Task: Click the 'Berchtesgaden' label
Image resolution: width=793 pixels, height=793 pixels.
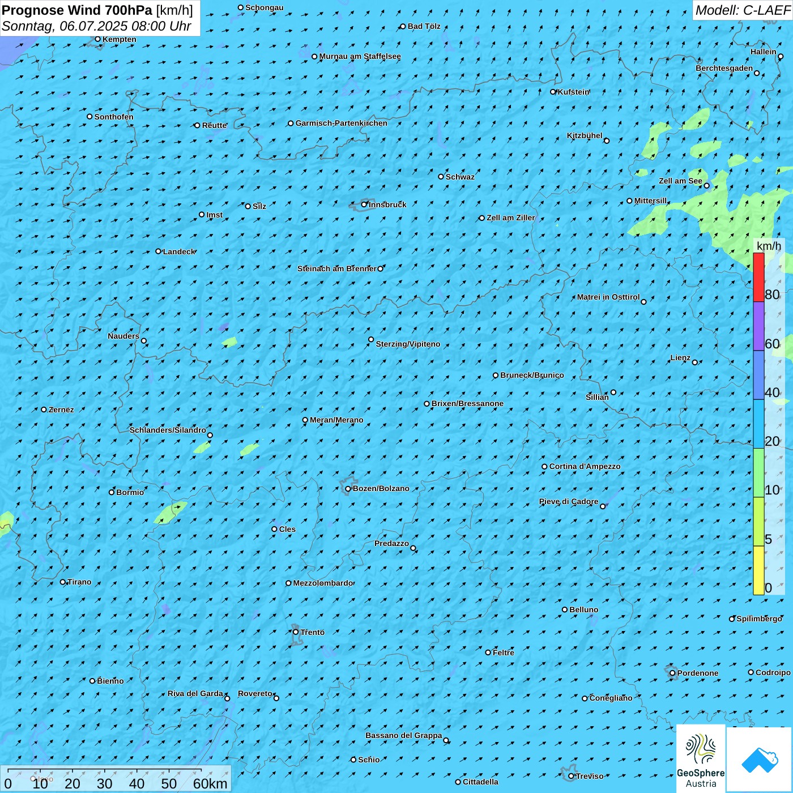Action: coord(724,68)
